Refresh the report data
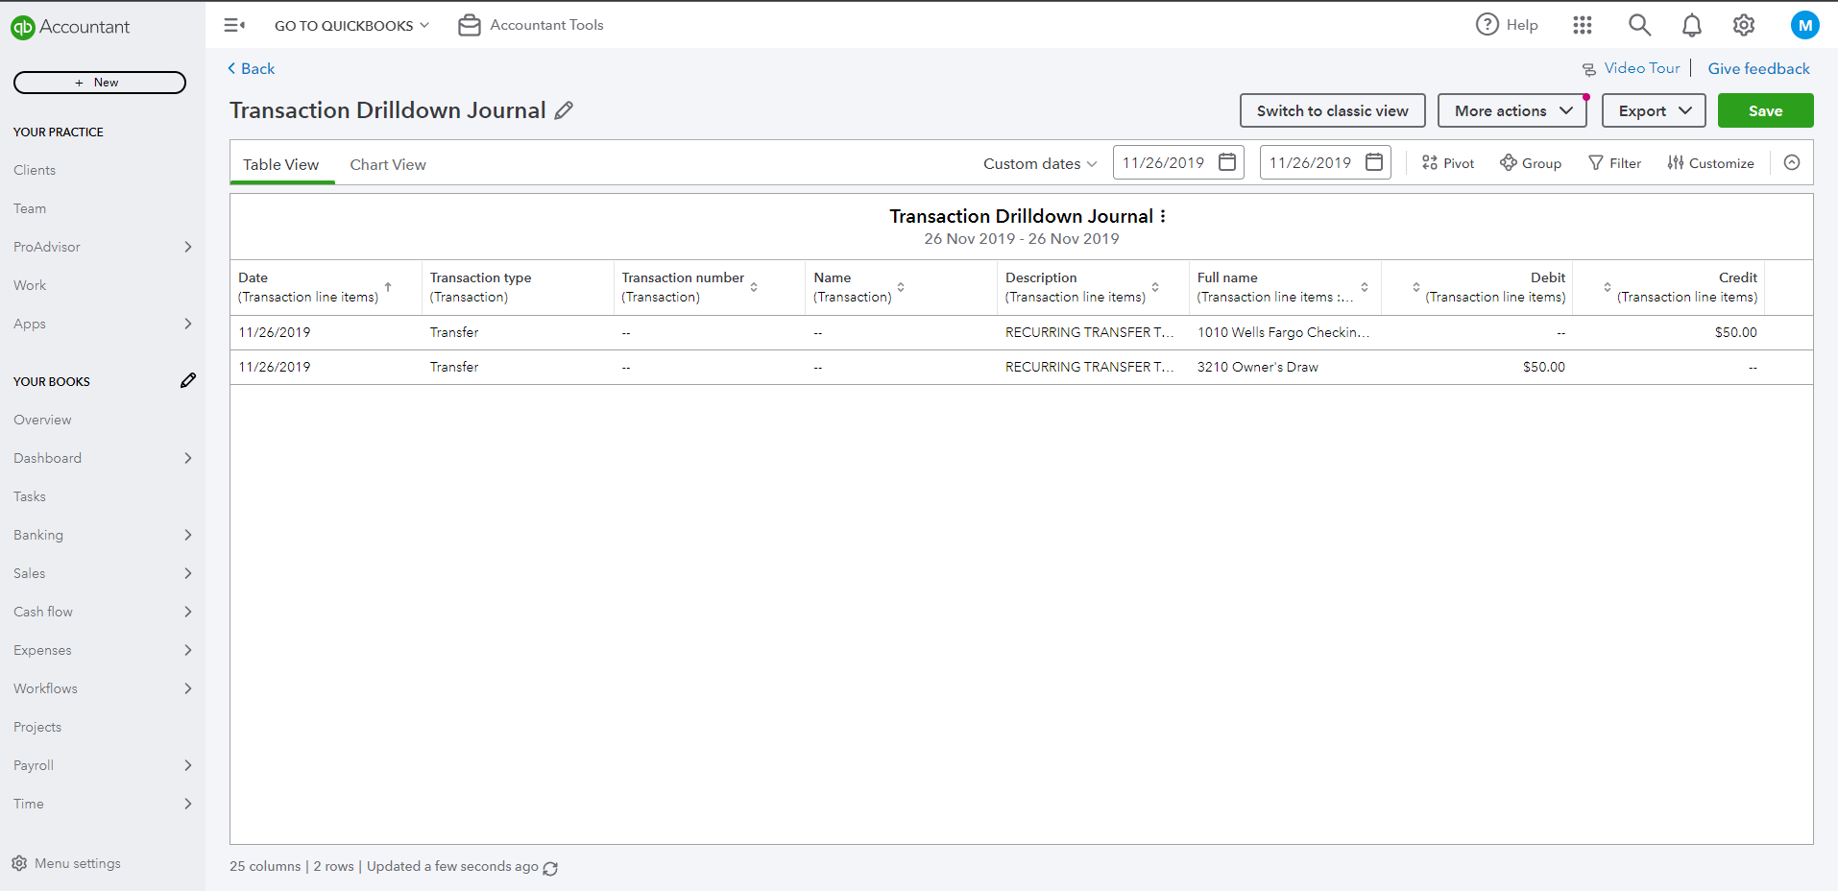 (x=550, y=868)
